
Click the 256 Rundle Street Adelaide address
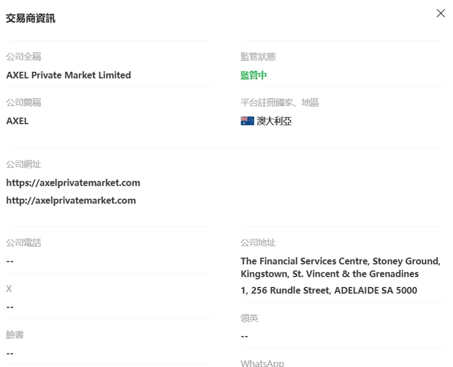coord(329,290)
